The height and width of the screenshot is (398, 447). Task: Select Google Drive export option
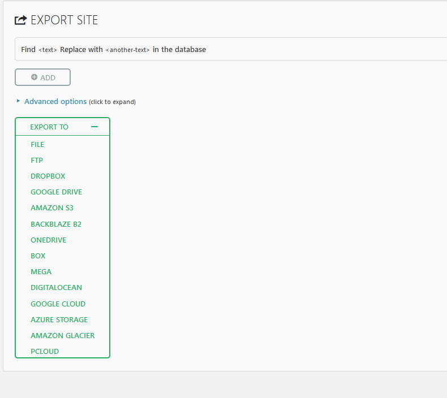click(x=57, y=192)
